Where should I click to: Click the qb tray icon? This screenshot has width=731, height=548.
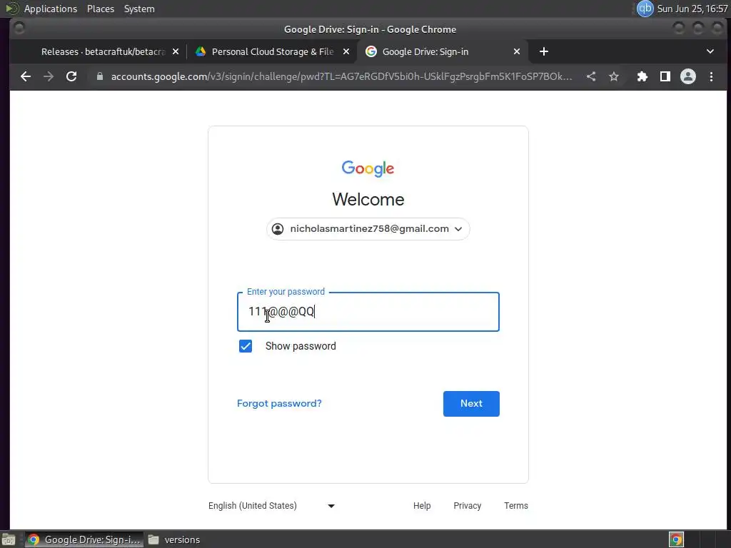click(645, 9)
